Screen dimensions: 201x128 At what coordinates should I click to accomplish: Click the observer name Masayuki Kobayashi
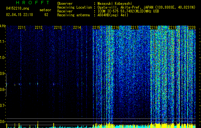(115, 4)
